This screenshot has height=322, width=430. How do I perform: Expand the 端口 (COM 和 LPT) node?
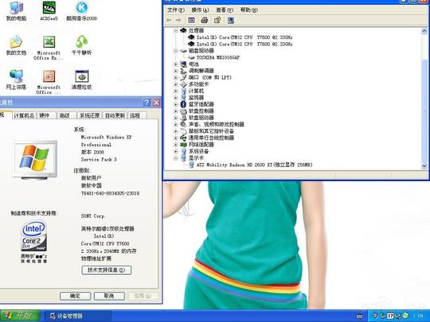(176, 77)
